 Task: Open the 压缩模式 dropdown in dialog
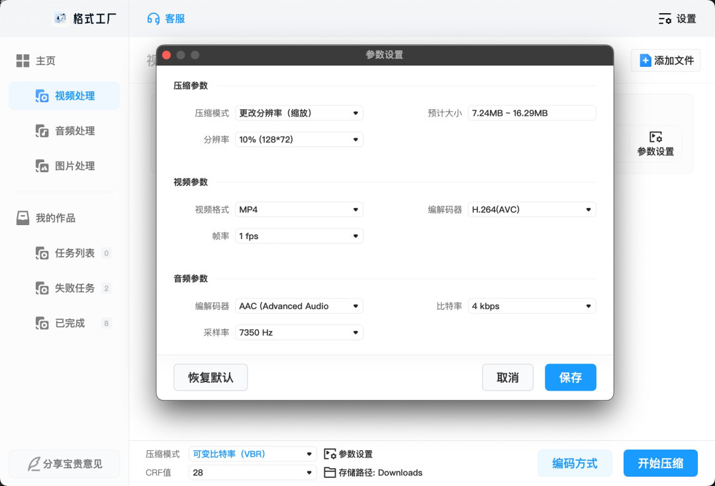299,113
